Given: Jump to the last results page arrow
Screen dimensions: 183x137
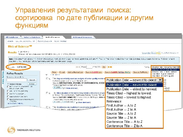Looking at the screenshot, I should (x=111, y=67).
